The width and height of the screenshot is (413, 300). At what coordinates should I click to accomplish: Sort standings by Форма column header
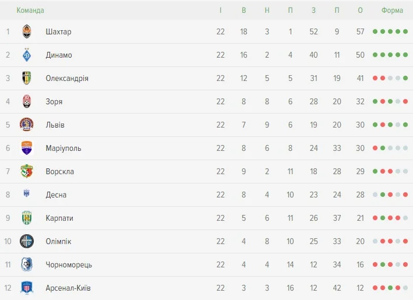coord(392,10)
